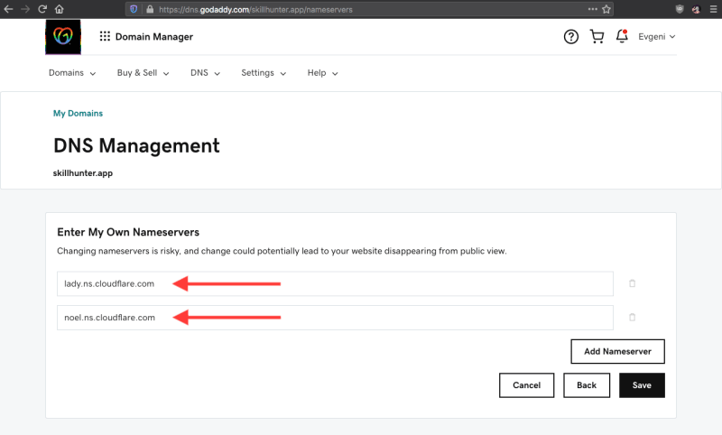
Task: Focus the lady.ns.cloudflare.com nameserver field
Action: 335,283
